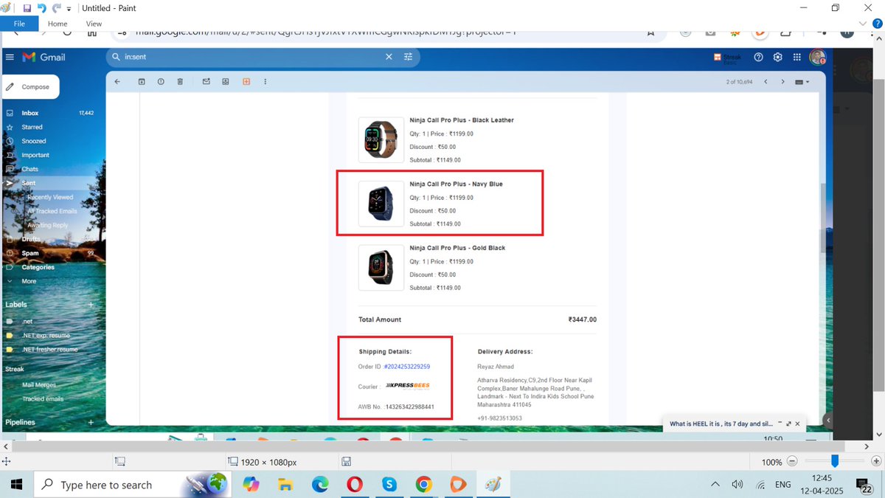Click the Newer chevron beside 2 of 10,694
The width and height of the screenshot is (885, 498).
pyautogui.click(x=766, y=81)
